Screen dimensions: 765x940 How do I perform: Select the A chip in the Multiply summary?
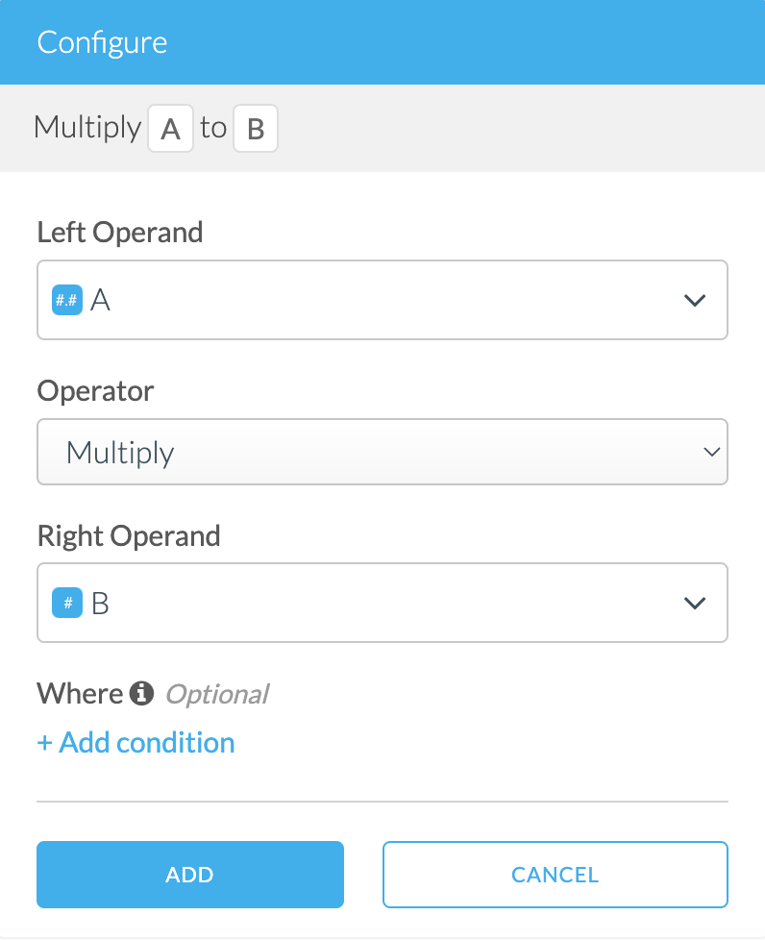(x=170, y=128)
